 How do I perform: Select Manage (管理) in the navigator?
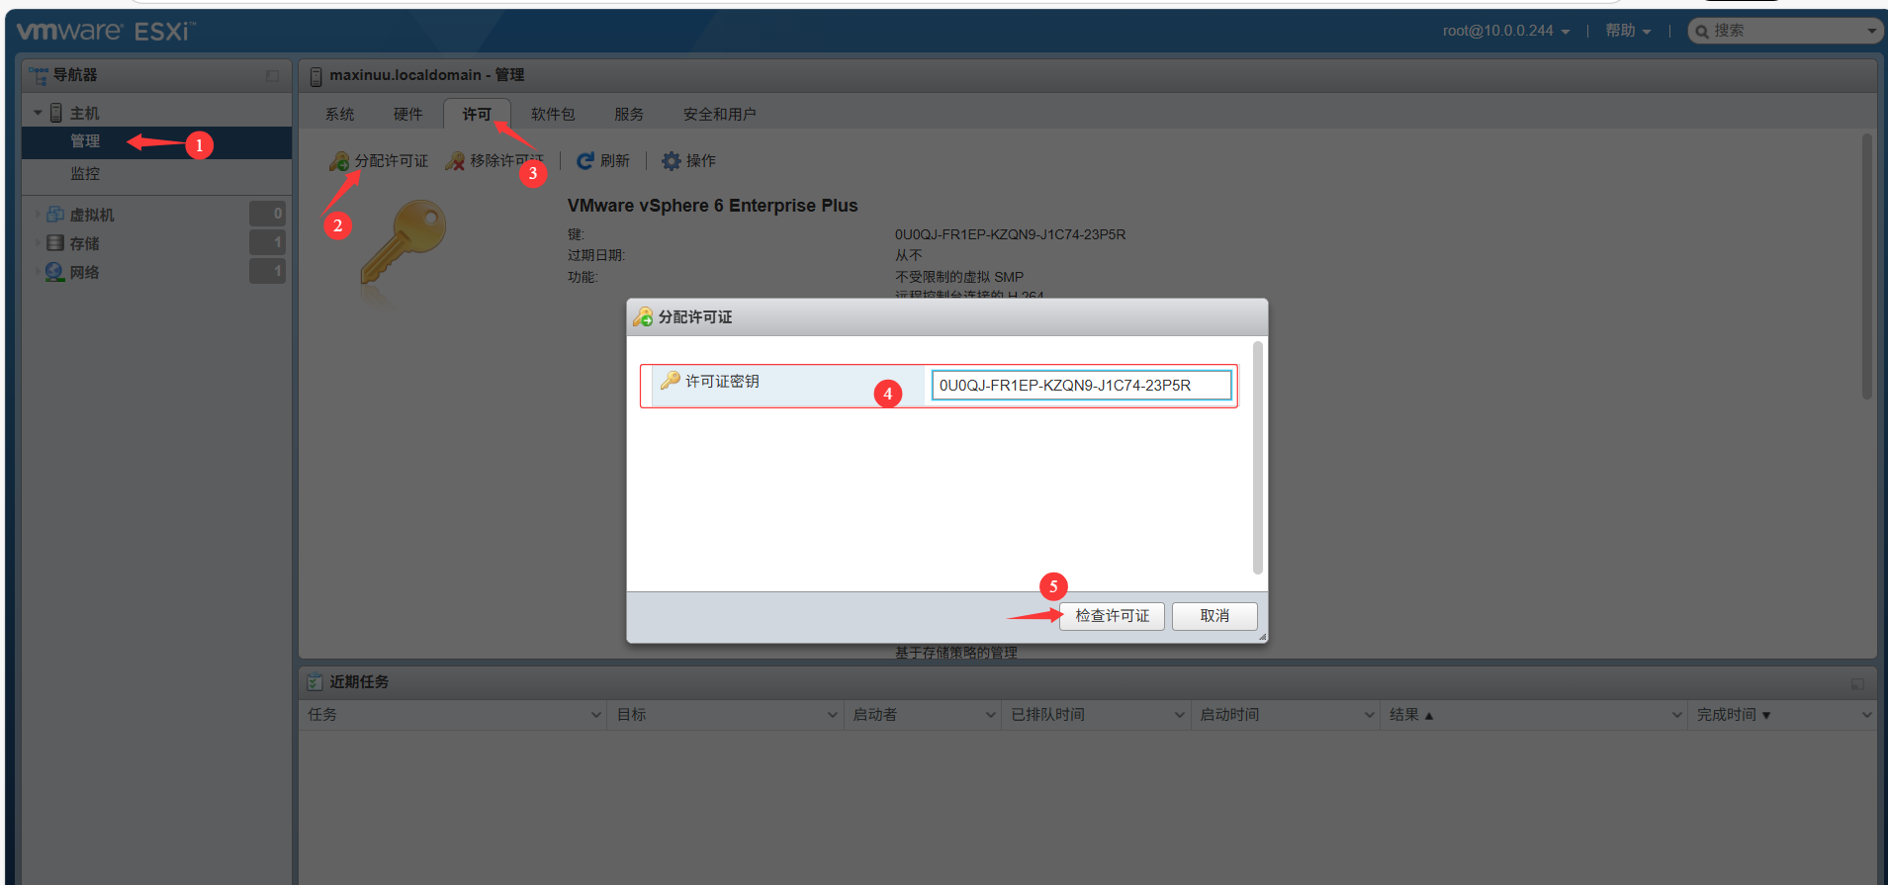[x=156, y=141]
